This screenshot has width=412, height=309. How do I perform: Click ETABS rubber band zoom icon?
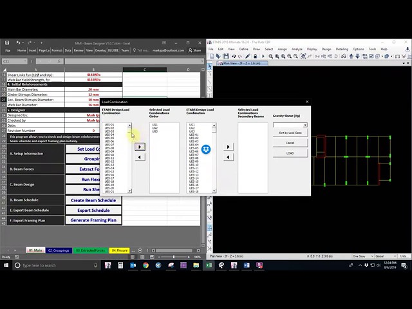tap(270, 56)
